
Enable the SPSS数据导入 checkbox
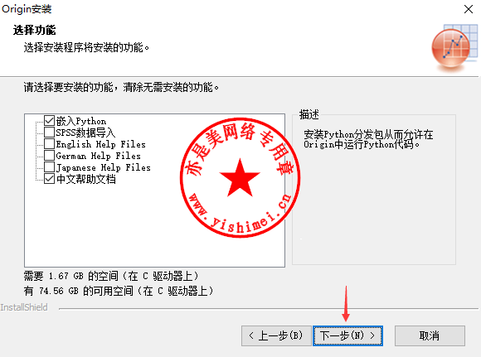click(49, 133)
